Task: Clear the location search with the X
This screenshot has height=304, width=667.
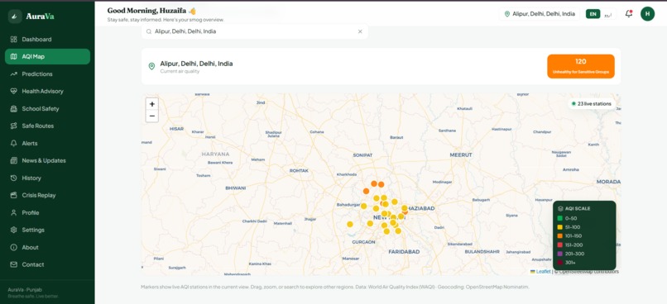Action: pos(360,31)
